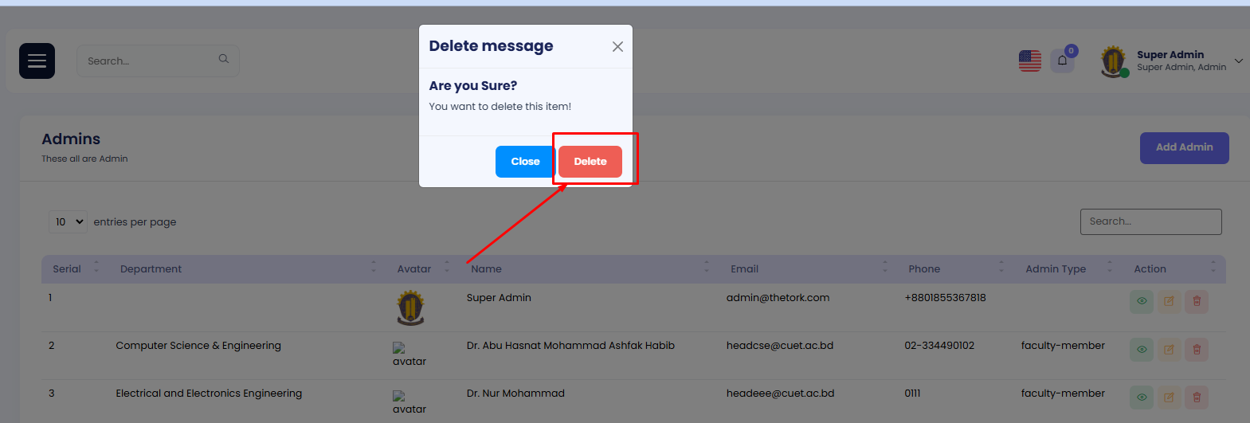Confirm with the red Delete button
Screen dimensions: 1250x423
(590, 162)
